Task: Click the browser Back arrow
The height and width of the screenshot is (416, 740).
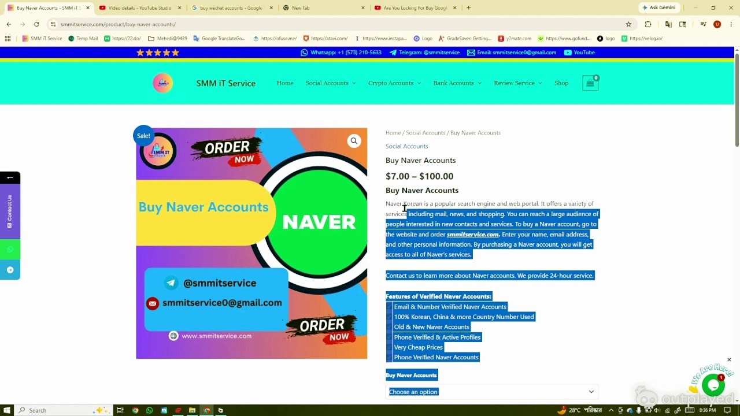Action: pos(9,24)
